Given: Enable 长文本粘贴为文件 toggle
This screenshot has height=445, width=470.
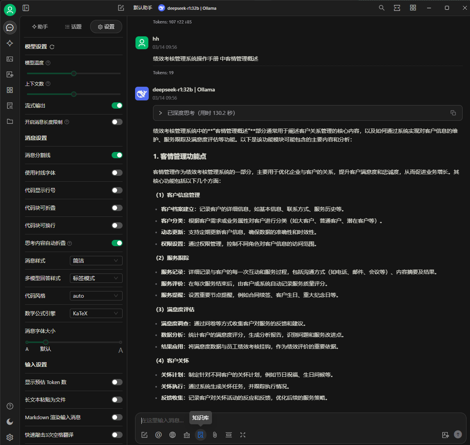Looking at the screenshot, I should click(117, 400).
